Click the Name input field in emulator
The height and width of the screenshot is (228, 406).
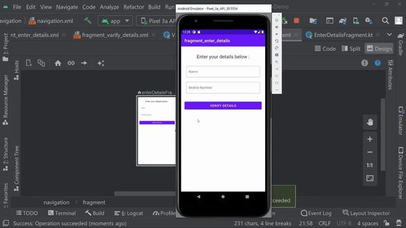coord(223,72)
